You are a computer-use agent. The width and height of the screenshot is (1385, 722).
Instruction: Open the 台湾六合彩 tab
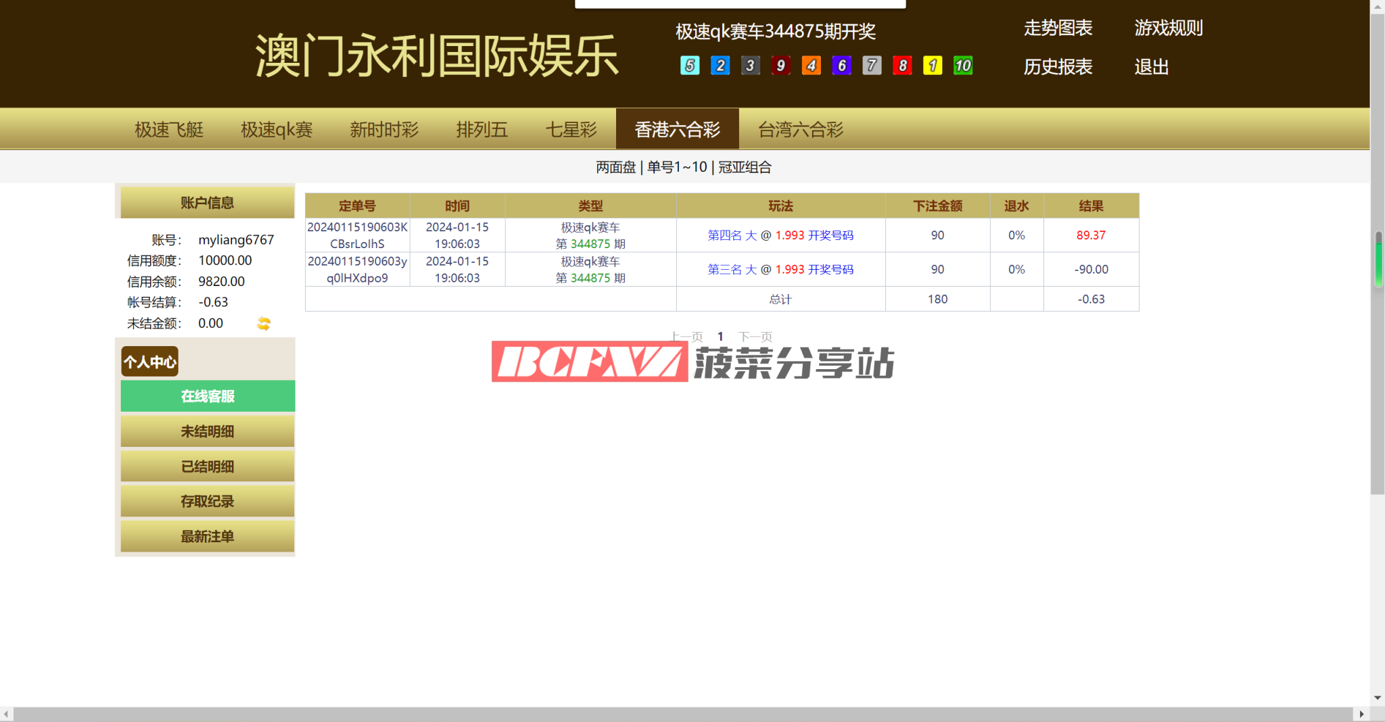pyautogui.click(x=800, y=129)
